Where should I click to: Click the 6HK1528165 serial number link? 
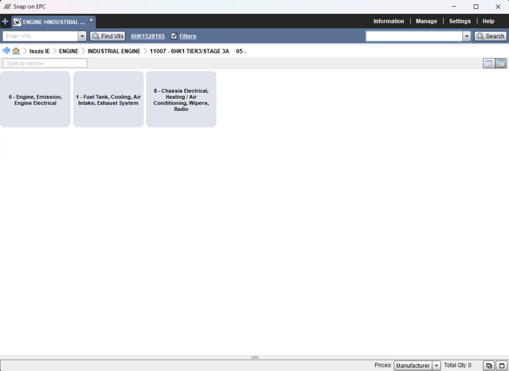[148, 36]
